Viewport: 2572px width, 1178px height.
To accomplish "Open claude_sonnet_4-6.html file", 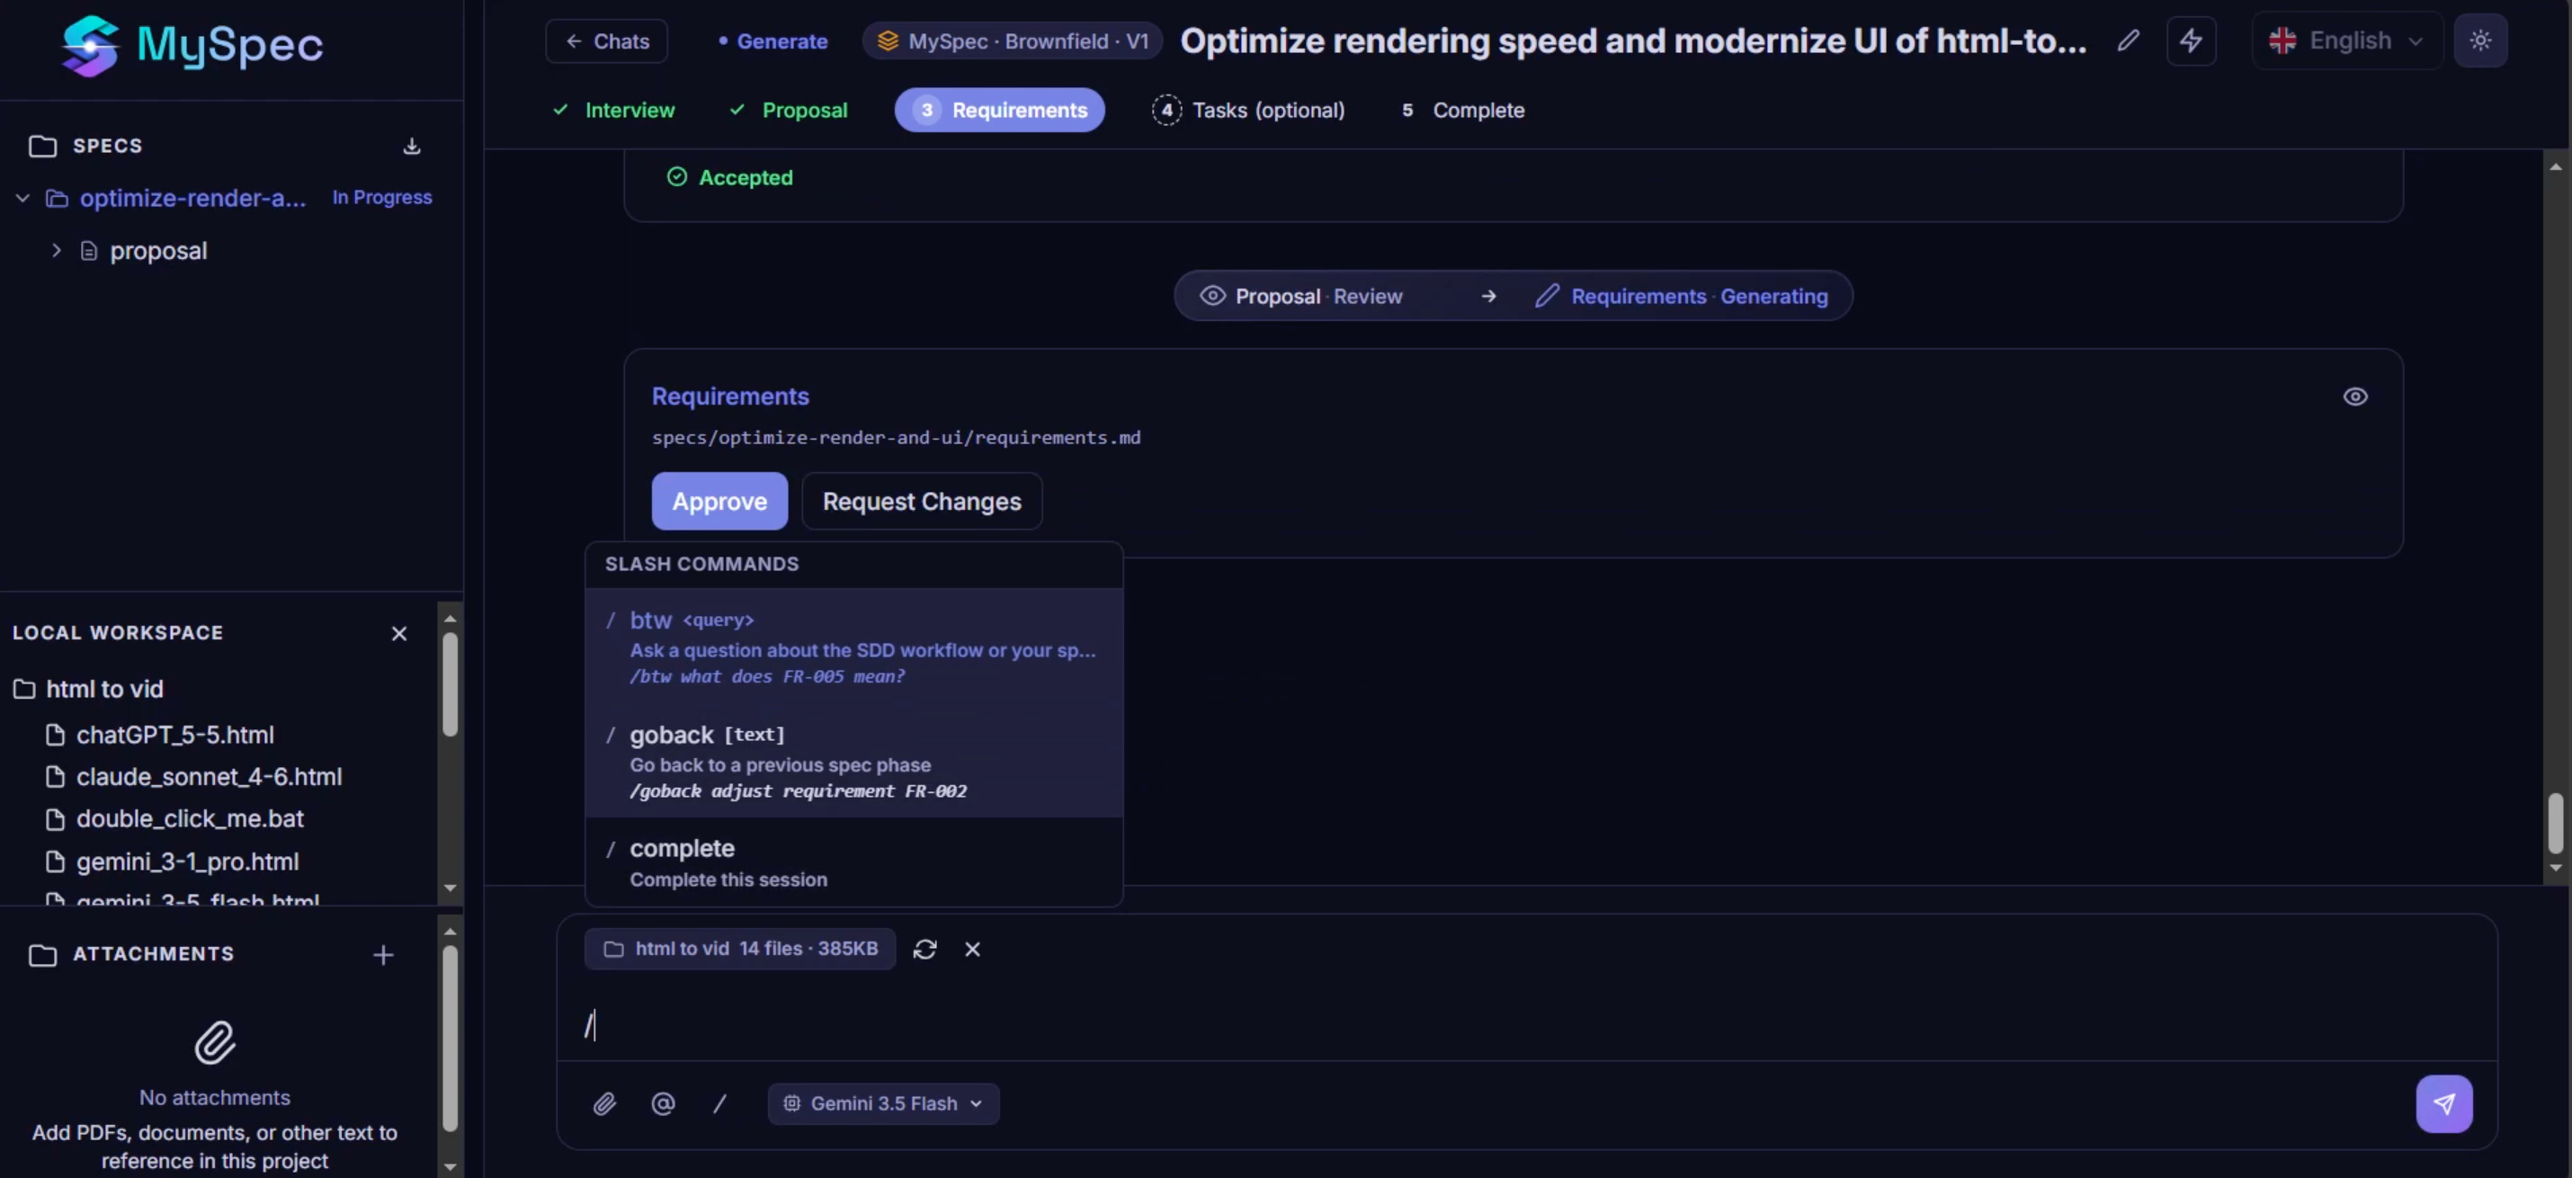I will (x=193, y=778).
